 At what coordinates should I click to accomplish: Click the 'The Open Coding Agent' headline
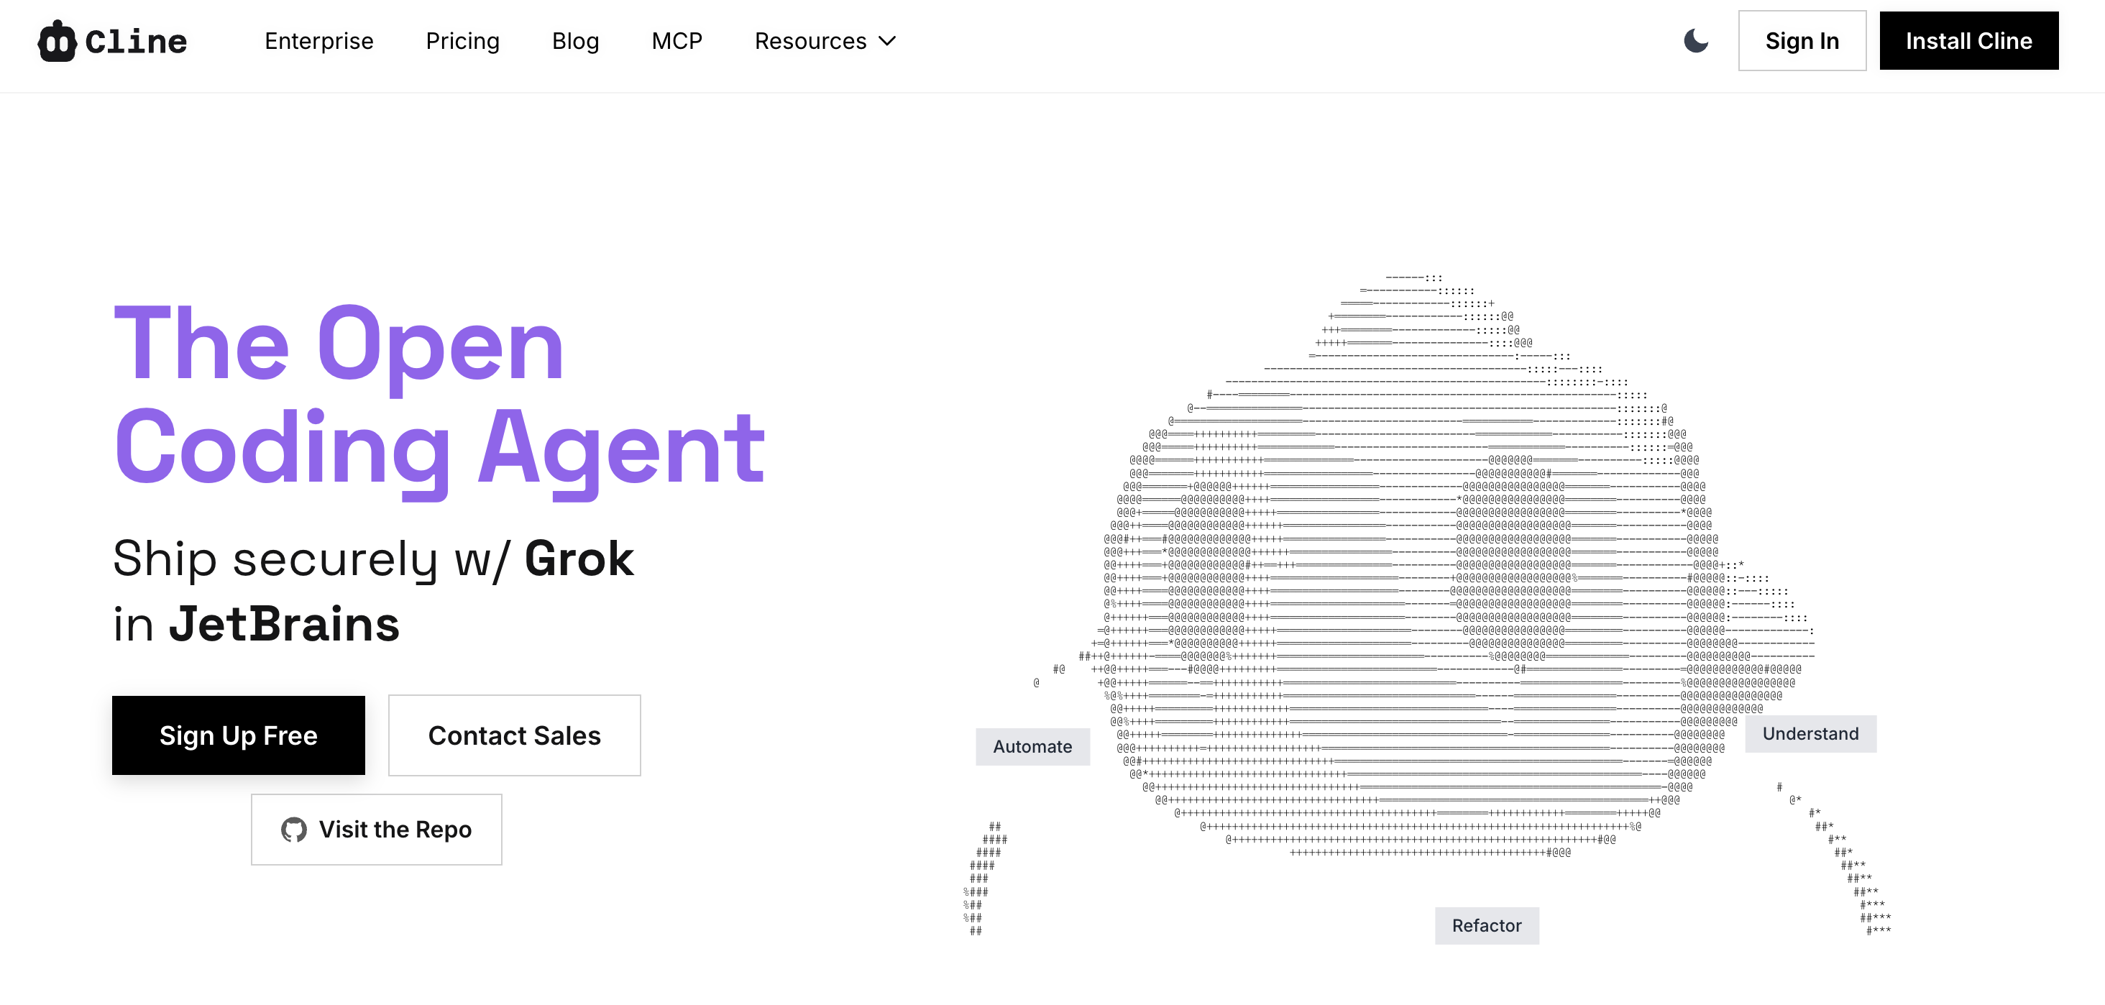point(439,396)
